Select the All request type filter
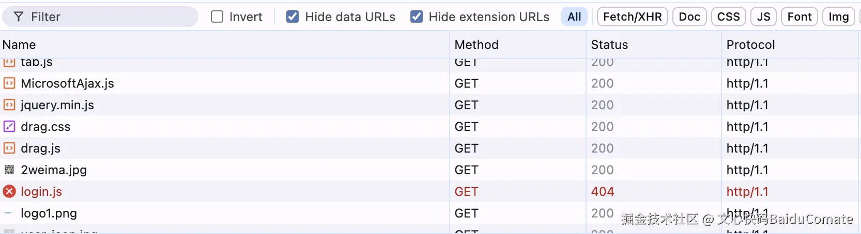The image size is (861, 234). point(574,17)
